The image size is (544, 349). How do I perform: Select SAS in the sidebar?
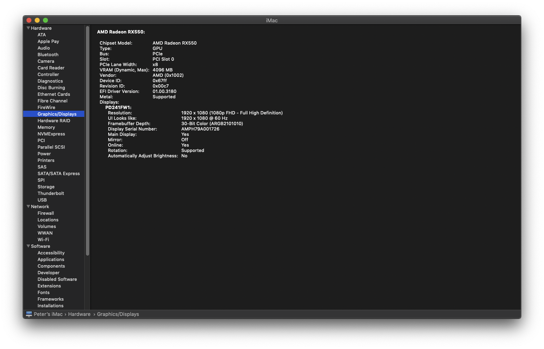[x=42, y=167]
